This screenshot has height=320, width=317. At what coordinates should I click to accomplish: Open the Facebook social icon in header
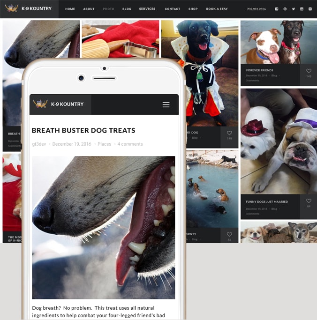coord(277,9)
